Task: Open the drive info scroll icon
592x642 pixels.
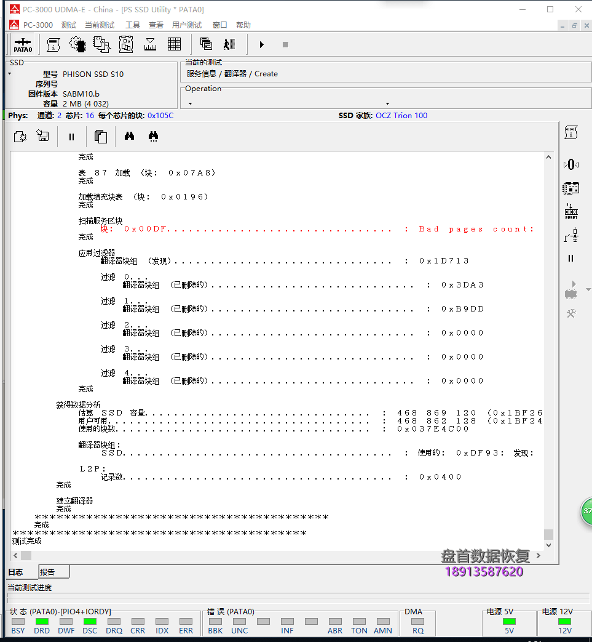Action: click(x=53, y=45)
